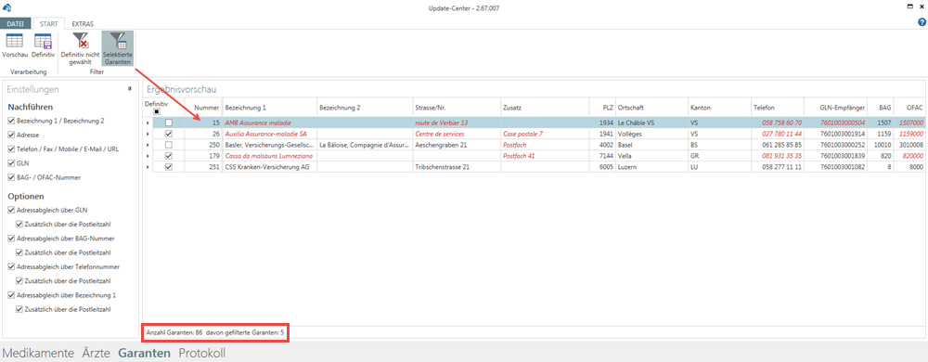This screenshot has width=928, height=362.
Task: Uncheck Definitiv for Cassa da malsauns Lumneziana
Action: [x=169, y=156]
